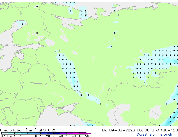Select the light cyan swatch above 1
The height and width of the screenshot is (137, 178).
click(x=17, y=133)
